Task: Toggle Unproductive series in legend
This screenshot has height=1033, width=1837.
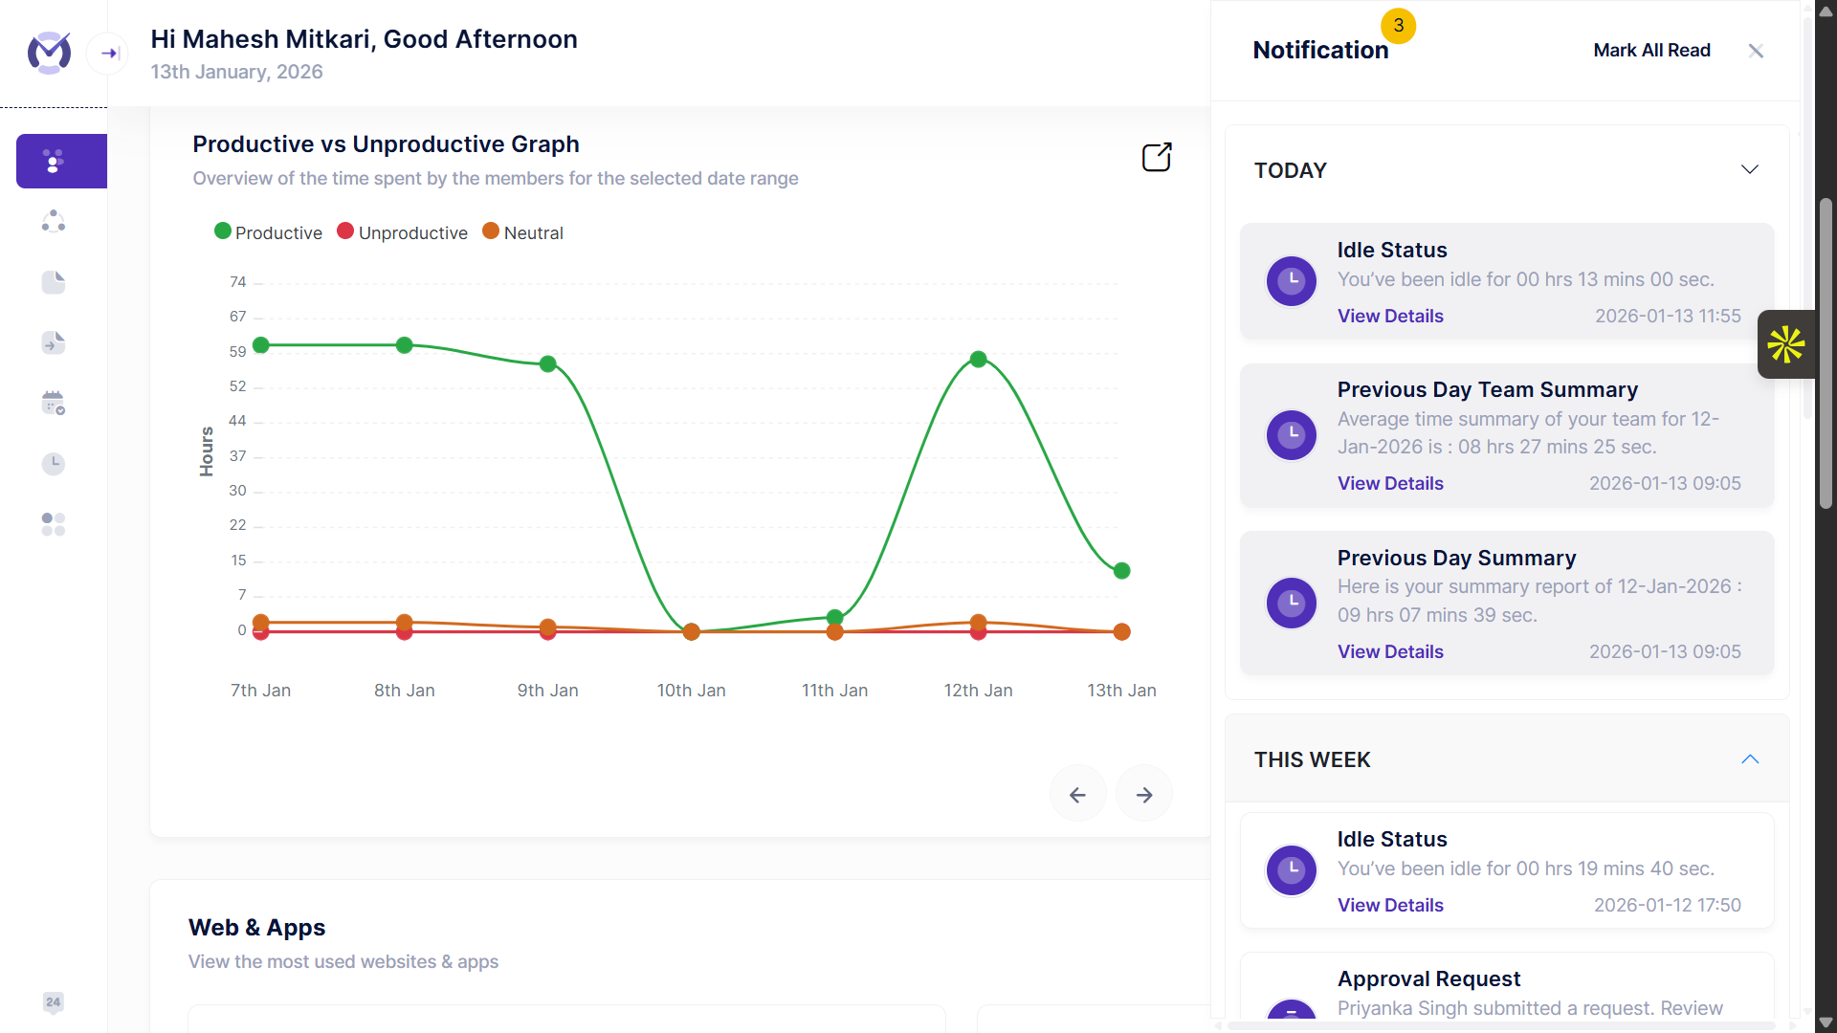Action: [x=402, y=232]
